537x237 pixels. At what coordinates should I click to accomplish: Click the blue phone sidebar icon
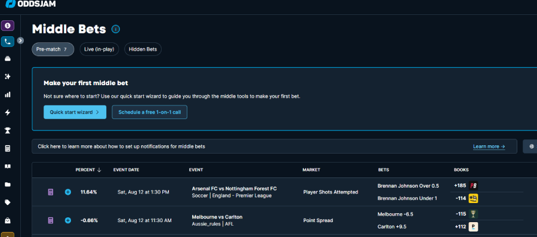click(8, 42)
